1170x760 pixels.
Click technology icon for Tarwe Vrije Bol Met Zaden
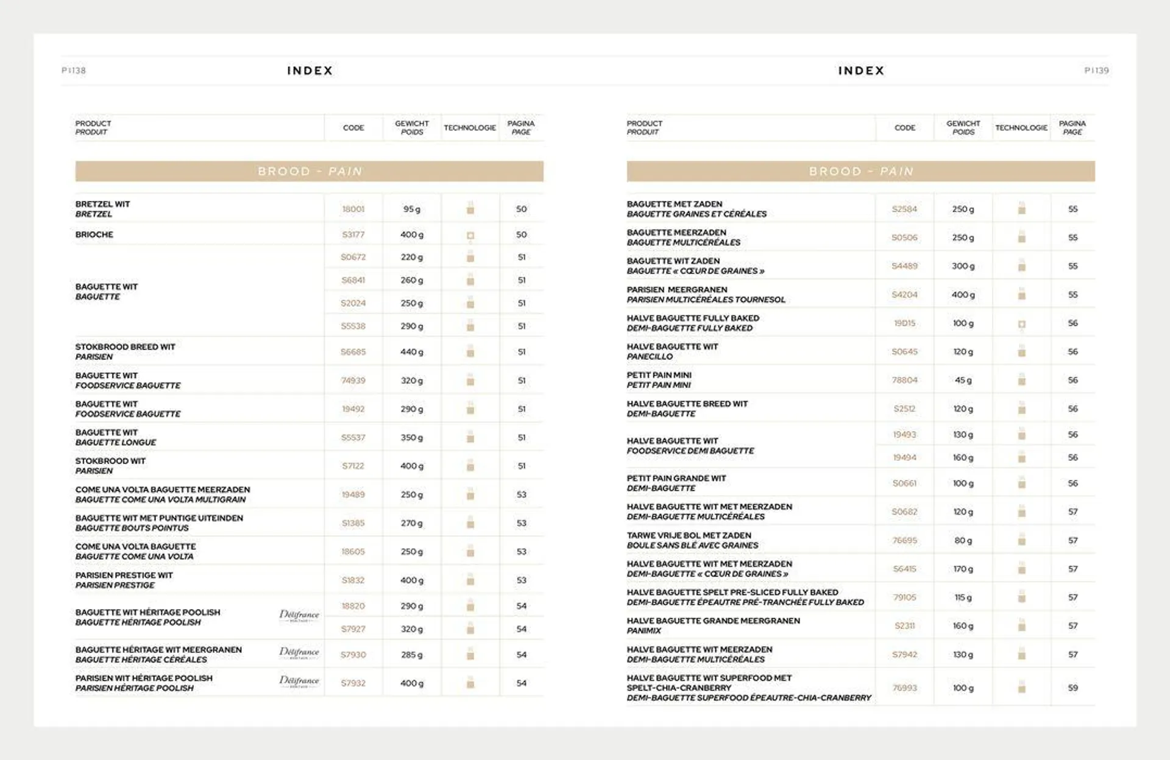click(1022, 540)
